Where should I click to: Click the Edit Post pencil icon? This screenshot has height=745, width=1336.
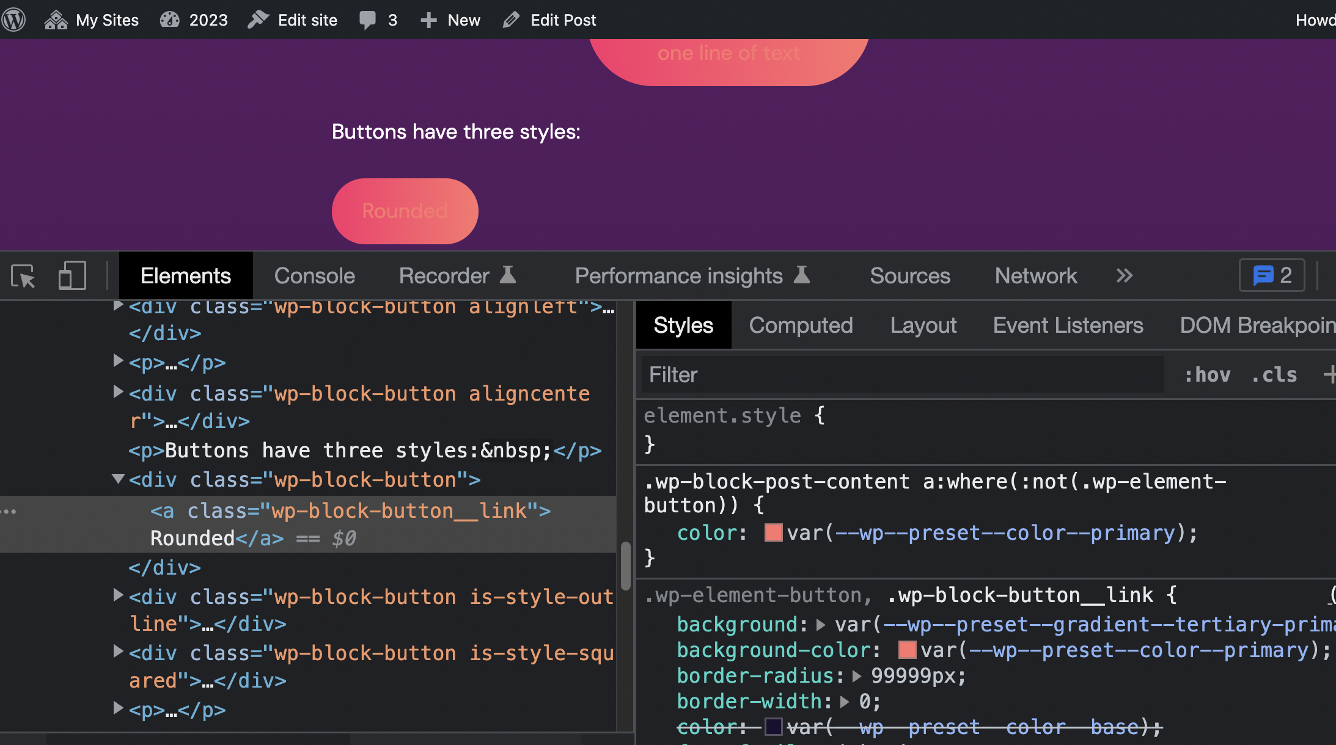[x=511, y=19]
